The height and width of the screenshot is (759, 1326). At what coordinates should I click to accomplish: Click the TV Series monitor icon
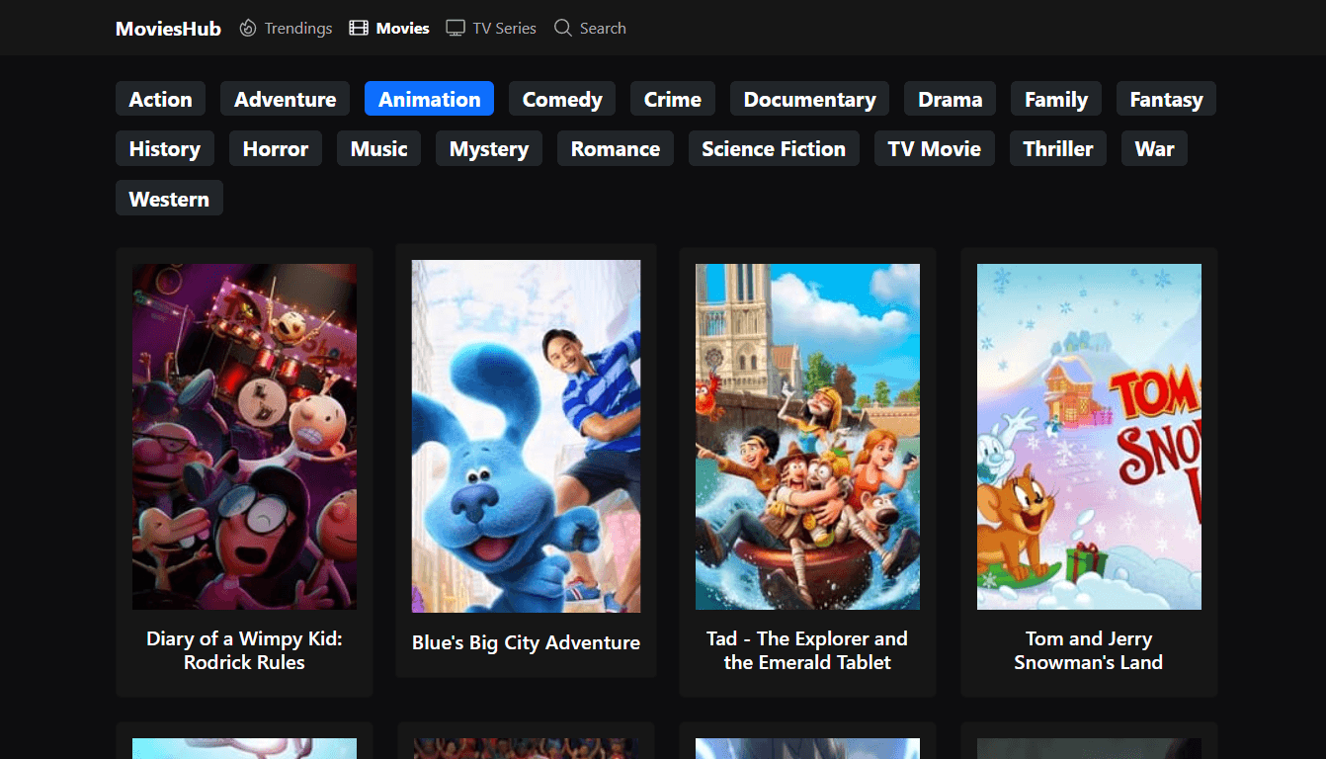pyautogui.click(x=456, y=28)
